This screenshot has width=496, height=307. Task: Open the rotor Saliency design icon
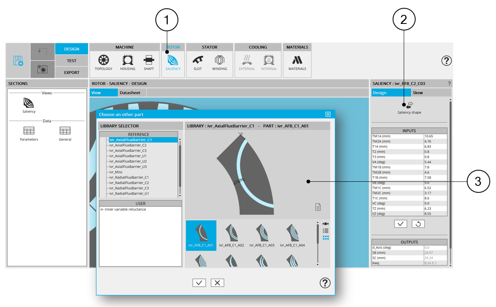click(173, 62)
